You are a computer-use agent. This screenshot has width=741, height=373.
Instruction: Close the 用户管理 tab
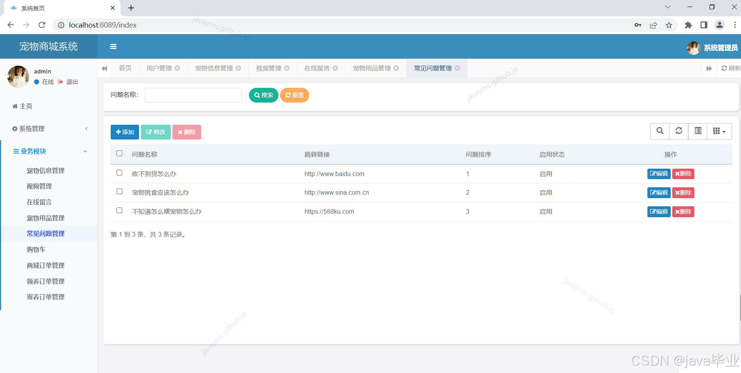coord(177,68)
